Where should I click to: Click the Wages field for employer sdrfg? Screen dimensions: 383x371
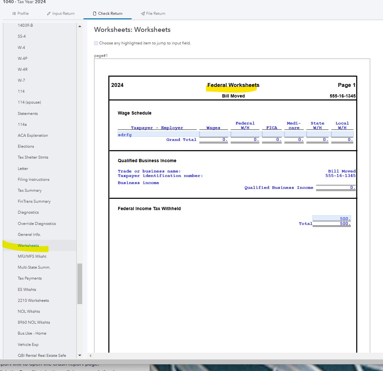[x=213, y=134]
